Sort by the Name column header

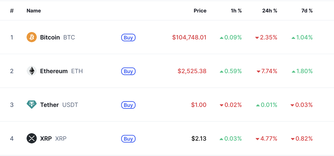pyautogui.click(x=34, y=11)
